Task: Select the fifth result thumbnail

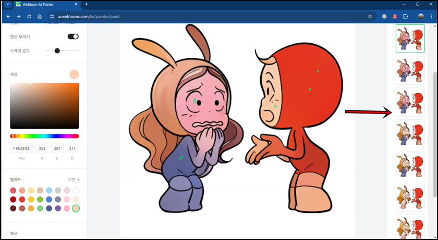Action: (x=410, y=166)
